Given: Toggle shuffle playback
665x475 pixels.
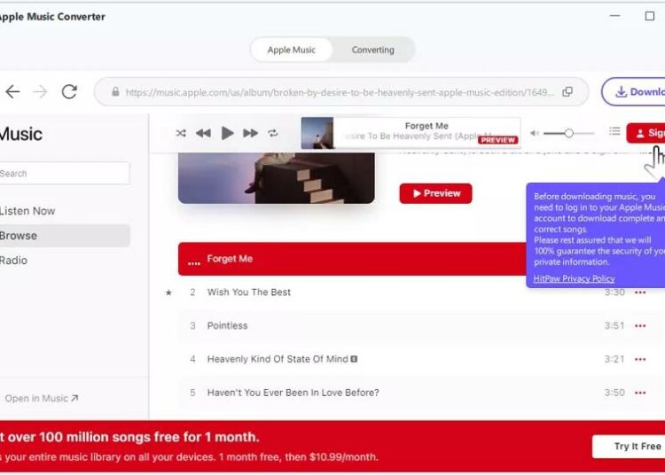Looking at the screenshot, I should coord(181,133).
